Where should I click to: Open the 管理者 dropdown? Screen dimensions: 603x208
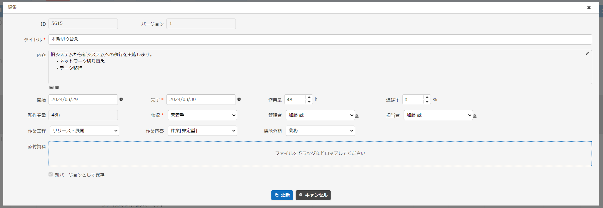[320, 115]
